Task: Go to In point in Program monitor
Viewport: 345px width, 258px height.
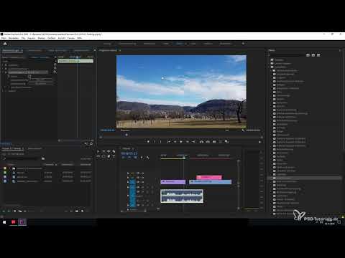Action: pyautogui.click(x=168, y=142)
